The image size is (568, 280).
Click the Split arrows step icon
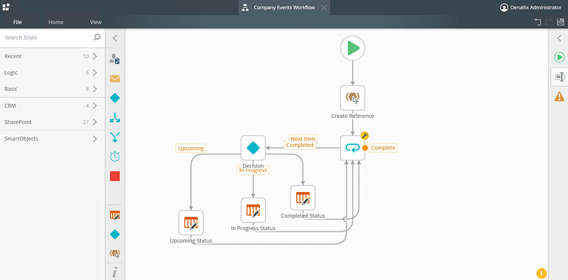click(x=115, y=117)
